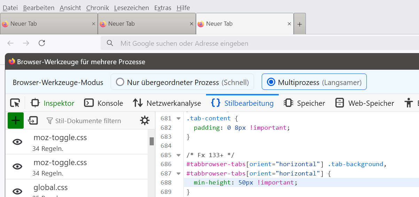Open the Lesezeichen menu
419x197 pixels.
[131, 8]
